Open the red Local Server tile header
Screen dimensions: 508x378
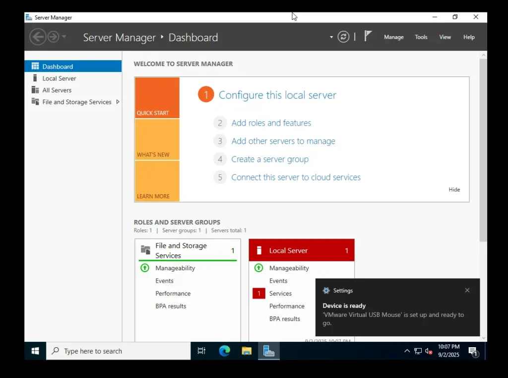pos(301,250)
